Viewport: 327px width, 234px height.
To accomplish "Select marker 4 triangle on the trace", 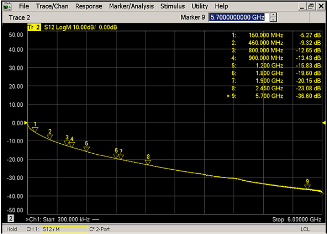I will point(72,145).
